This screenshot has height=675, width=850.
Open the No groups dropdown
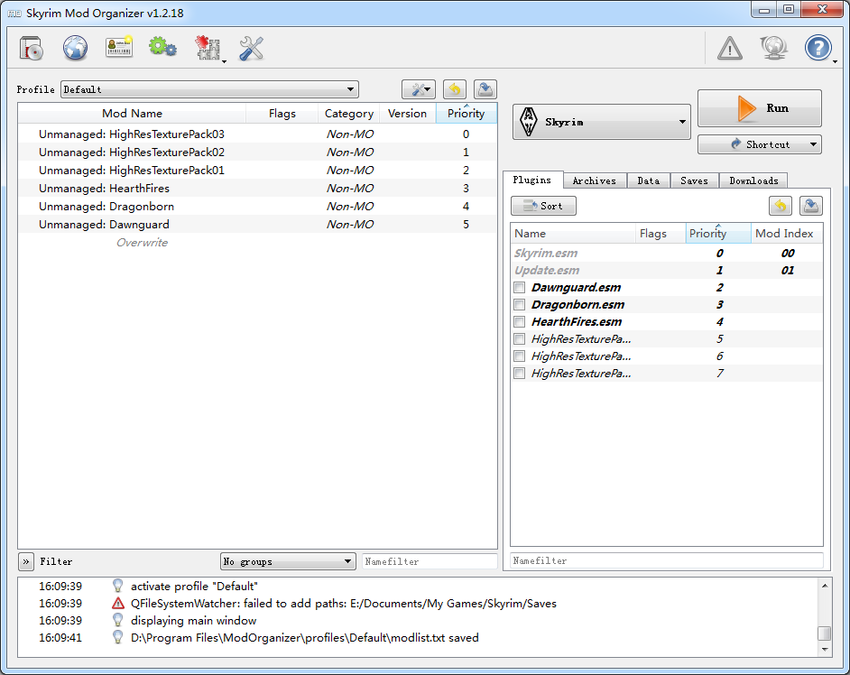pyautogui.click(x=288, y=561)
